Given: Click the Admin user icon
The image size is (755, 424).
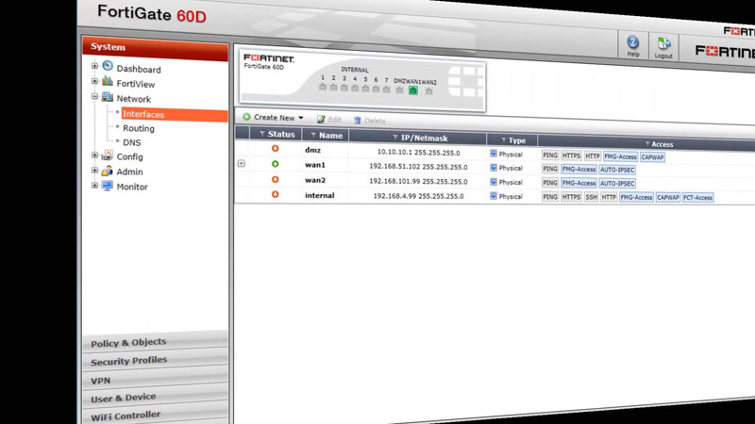Looking at the screenshot, I should (x=108, y=171).
